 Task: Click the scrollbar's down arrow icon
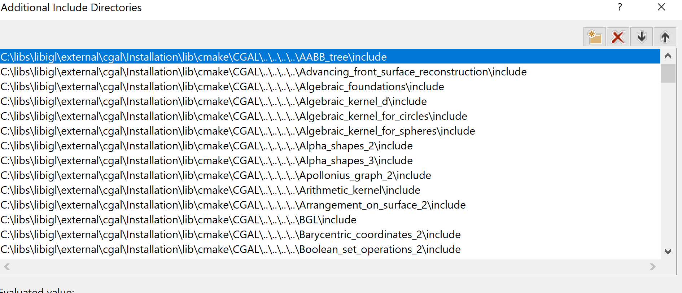tap(668, 251)
